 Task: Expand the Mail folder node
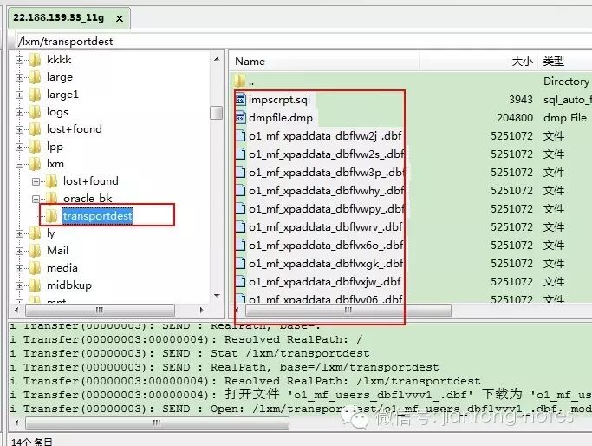point(19,251)
